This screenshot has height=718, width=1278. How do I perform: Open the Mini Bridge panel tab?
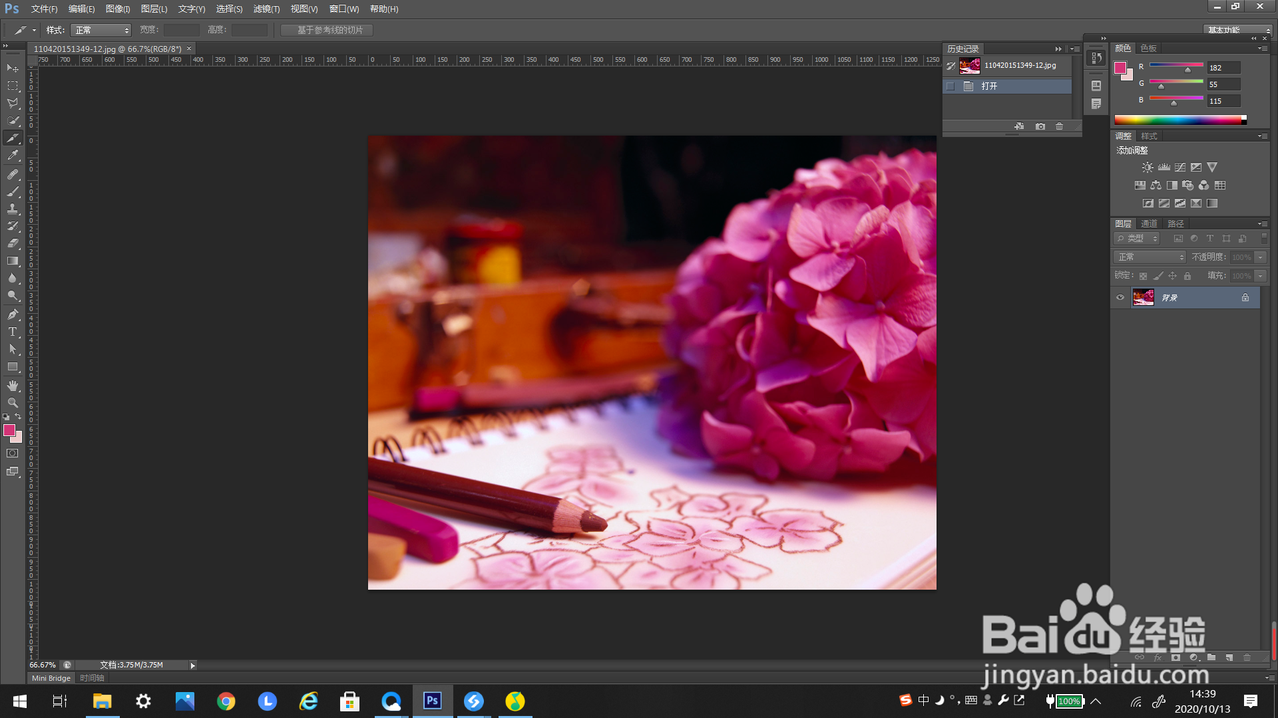pos(51,679)
